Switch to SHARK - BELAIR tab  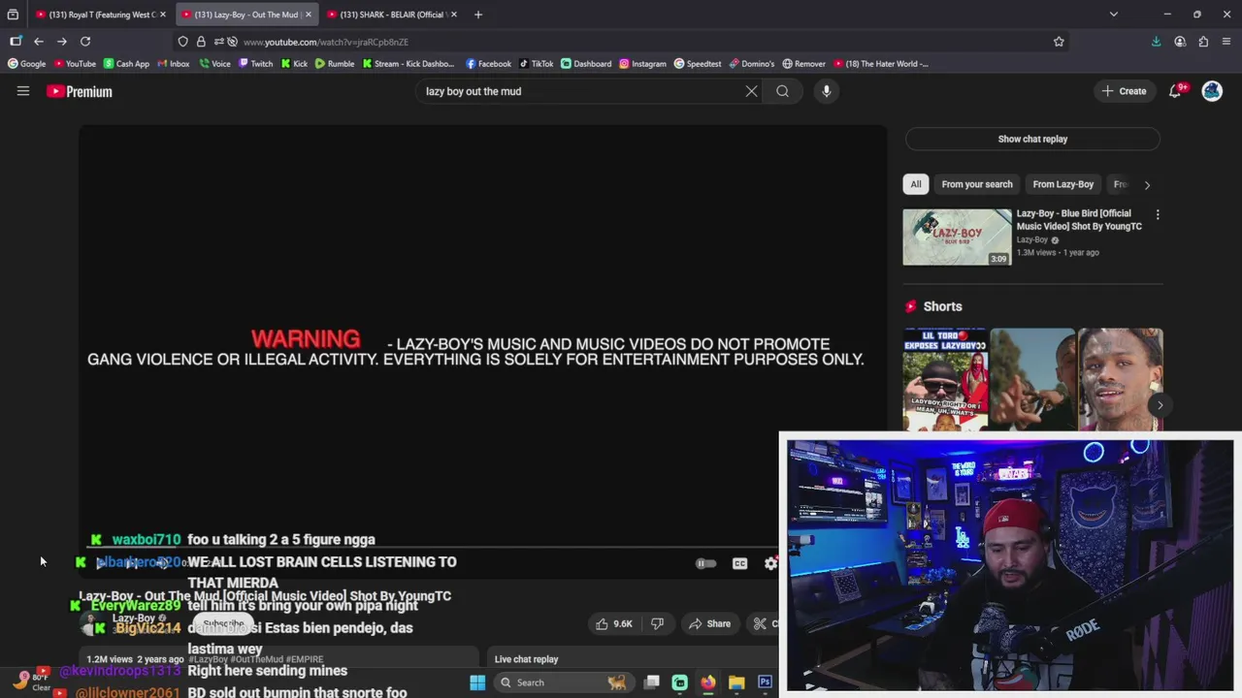click(x=391, y=15)
